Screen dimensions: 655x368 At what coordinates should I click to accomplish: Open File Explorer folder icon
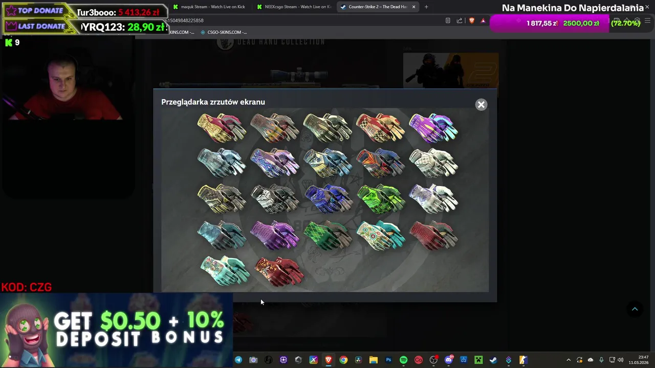pyautogui.click(x=374, y=360)
